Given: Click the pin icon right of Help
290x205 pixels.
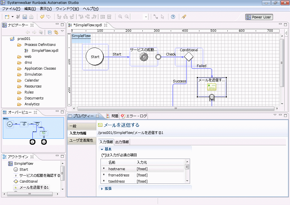Looking at the screenshot, I should pos(184,17).
